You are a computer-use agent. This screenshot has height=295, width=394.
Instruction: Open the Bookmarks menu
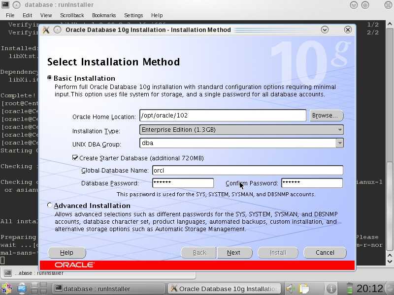click(104, 15)
